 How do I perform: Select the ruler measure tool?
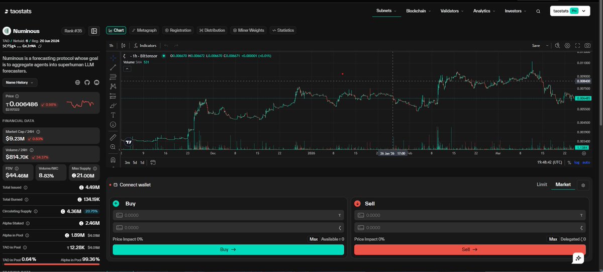(x=113, y=137)
